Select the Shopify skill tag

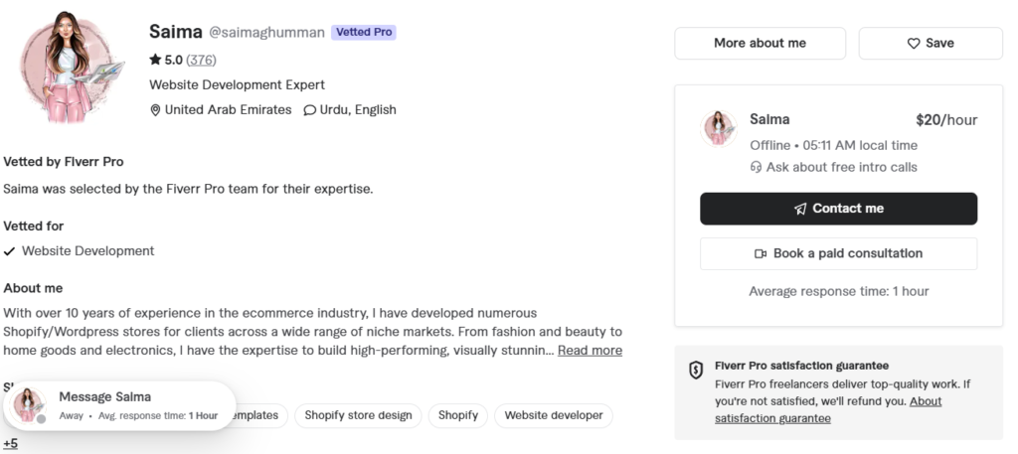[457, 415]
